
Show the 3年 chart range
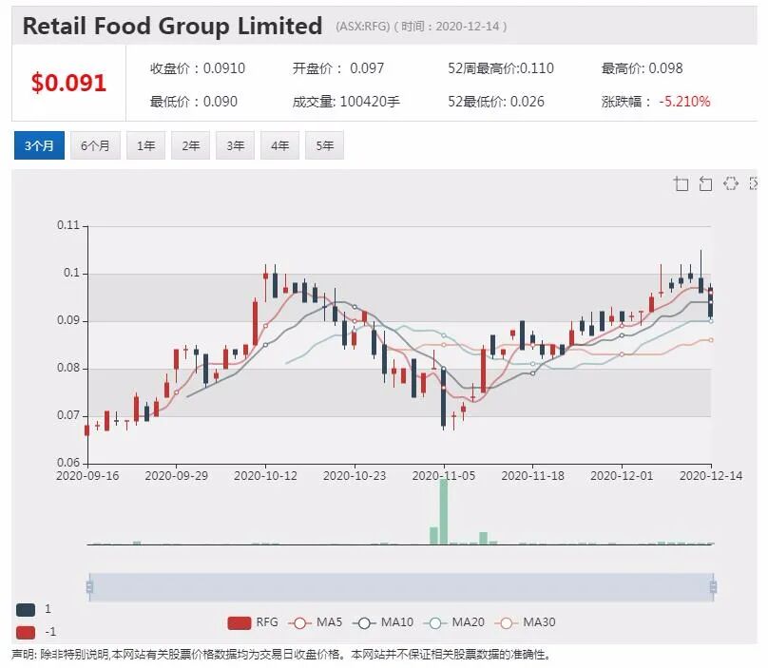(x=235, y=145)
